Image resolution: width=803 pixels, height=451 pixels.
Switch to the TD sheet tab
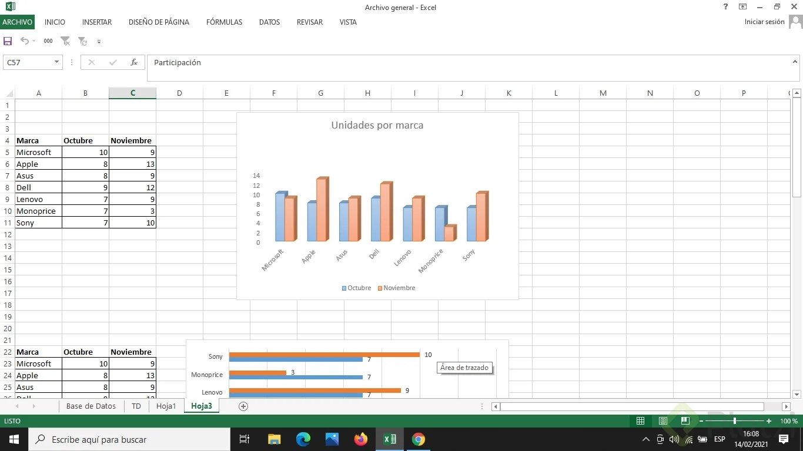[136, 406]
